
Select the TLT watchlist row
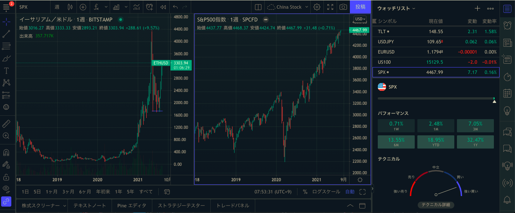(x=436, y=32)
